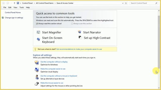Open the recent locations dropdown arrow
Viewport: 161px width, 90px height.
click(11, 3)
